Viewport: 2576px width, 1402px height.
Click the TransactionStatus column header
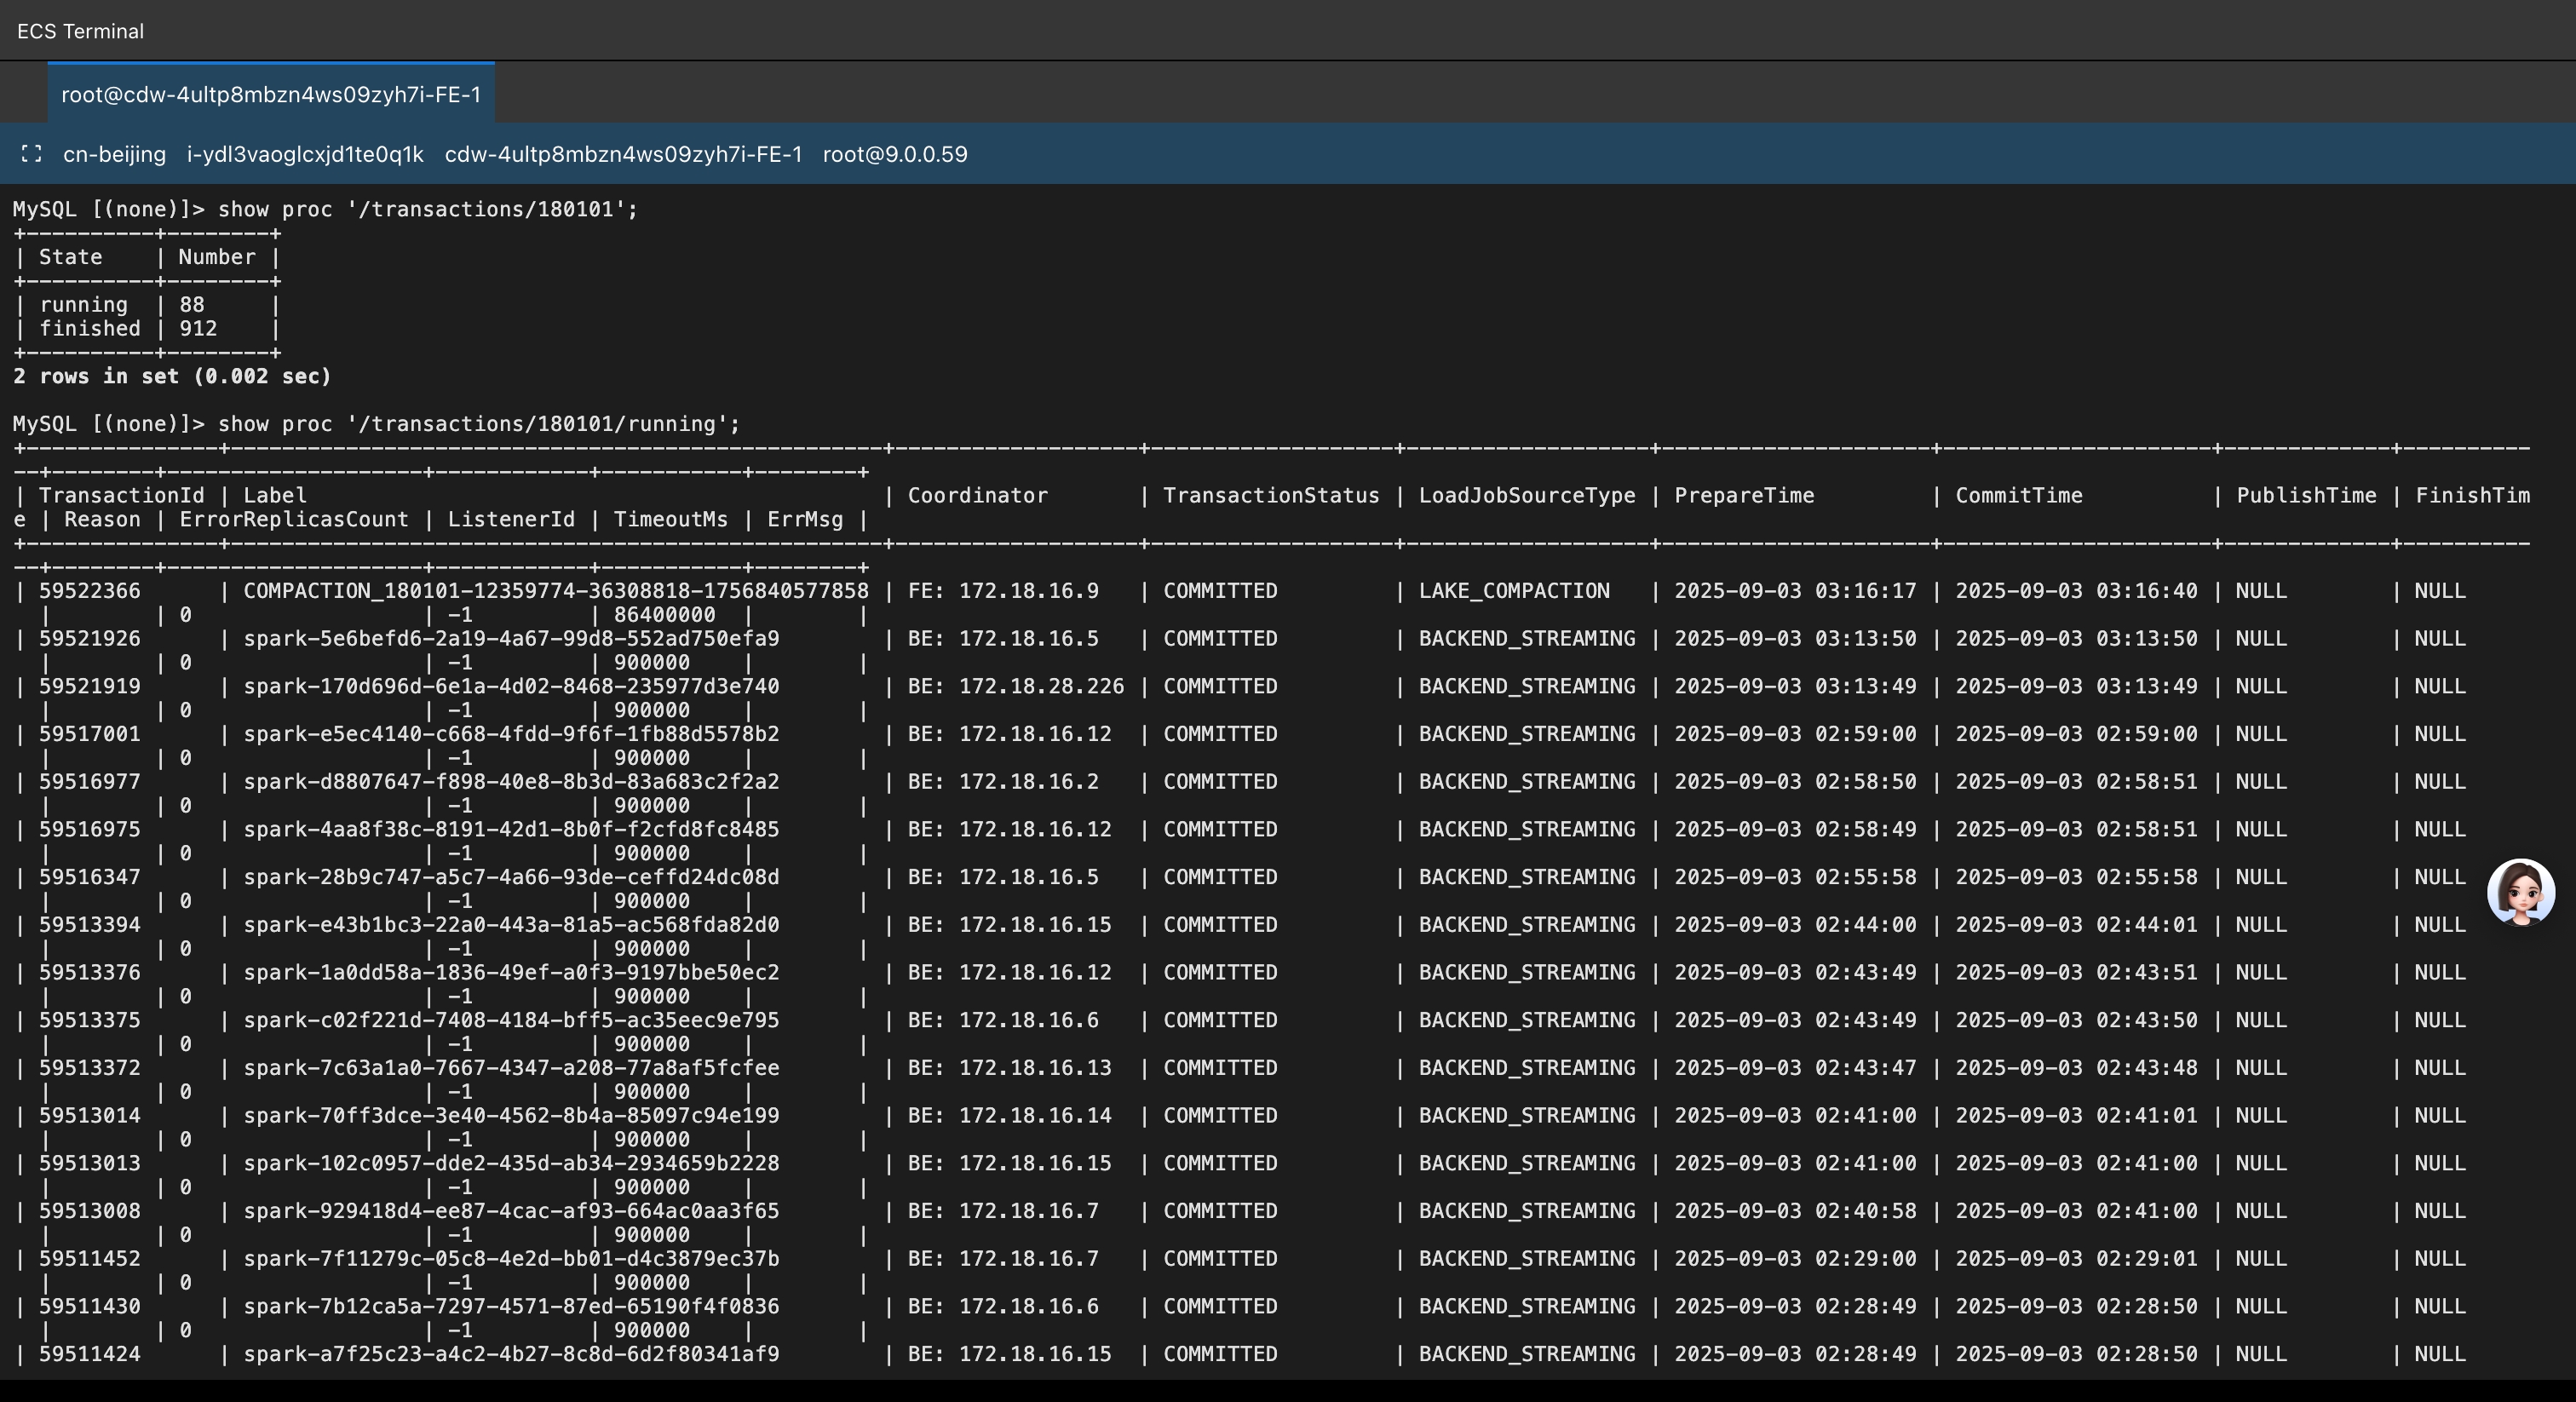pos(1270,496)
